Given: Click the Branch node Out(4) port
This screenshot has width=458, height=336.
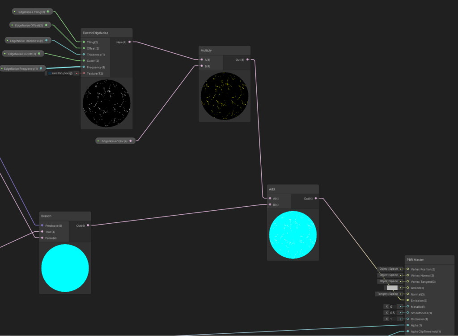Looking at the screenshot, I should point(88,225).
